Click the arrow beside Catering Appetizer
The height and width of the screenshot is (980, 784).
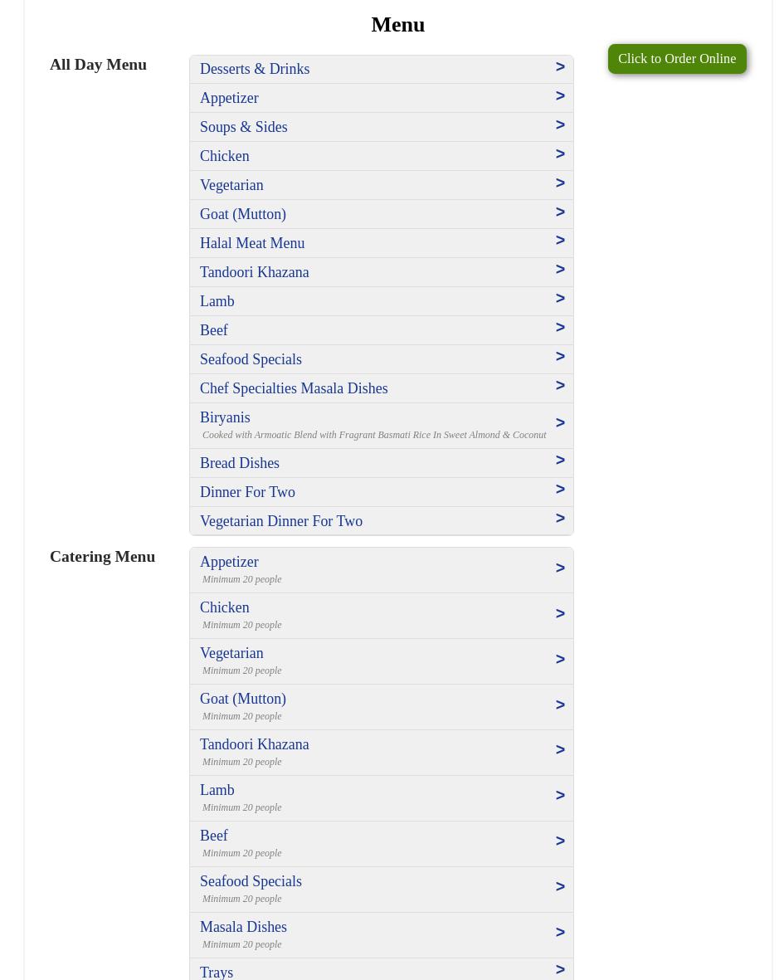(x=560, y=568)
